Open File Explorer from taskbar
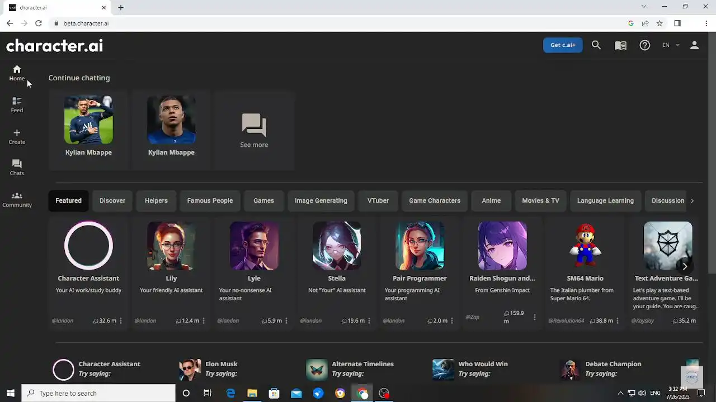Viewport: 716px width, 402px height. click(252, 393)
